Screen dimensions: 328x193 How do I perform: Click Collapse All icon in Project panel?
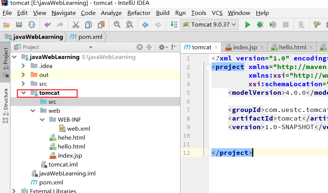pyautogui.click(x=149, y=47)
